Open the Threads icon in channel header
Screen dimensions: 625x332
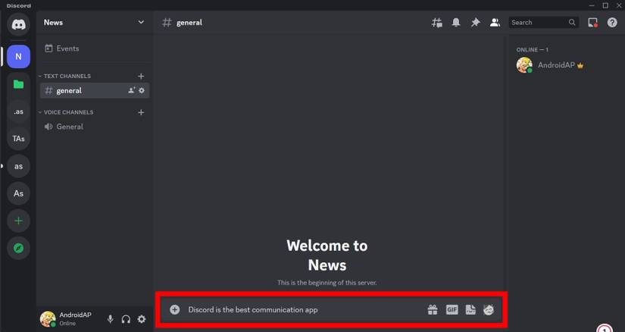(x=437, y=23)
